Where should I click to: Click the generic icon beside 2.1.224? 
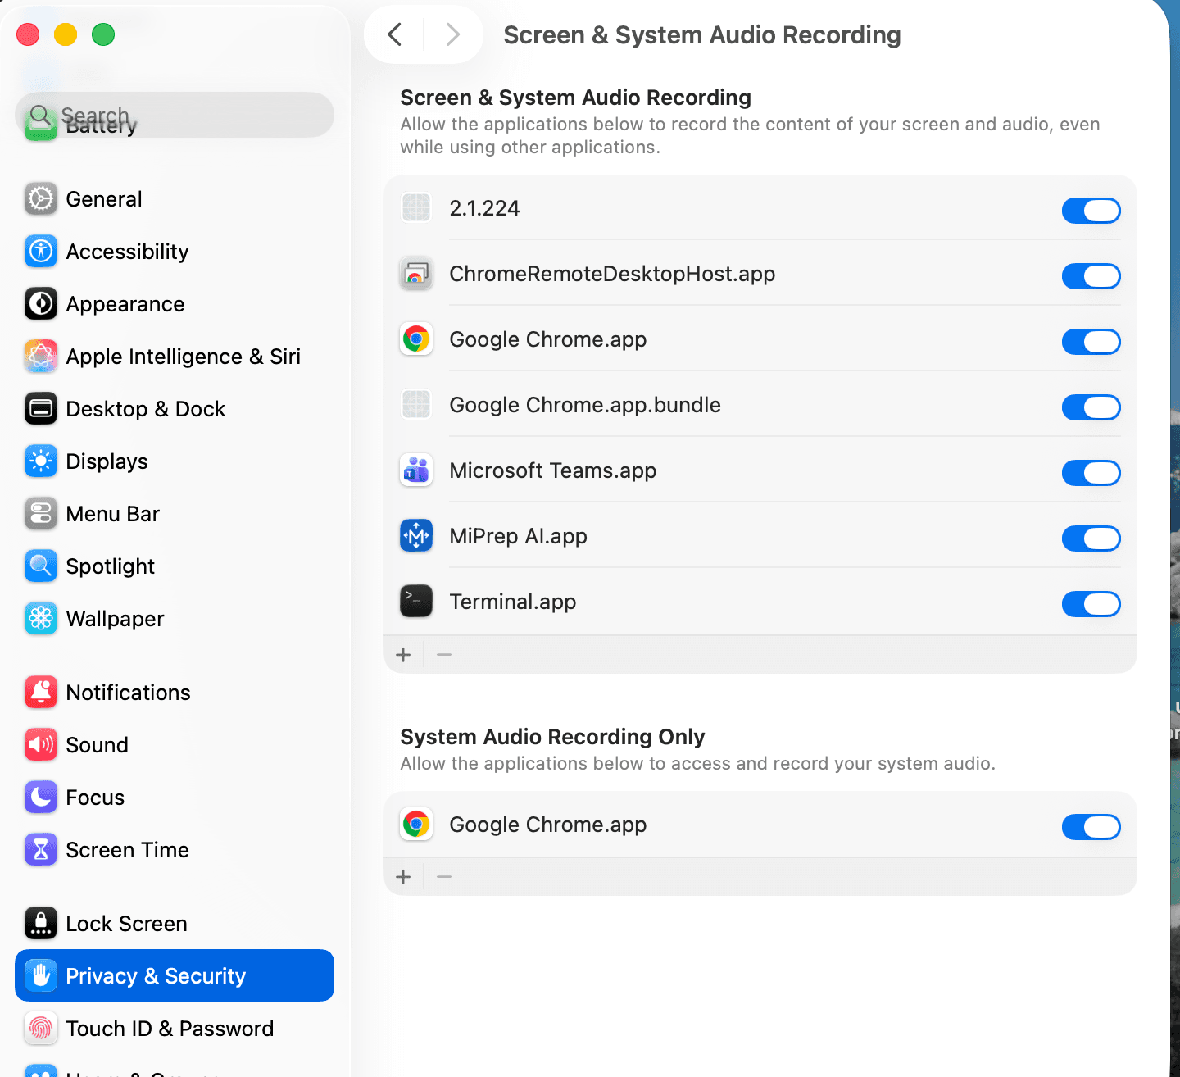(416, 208)
